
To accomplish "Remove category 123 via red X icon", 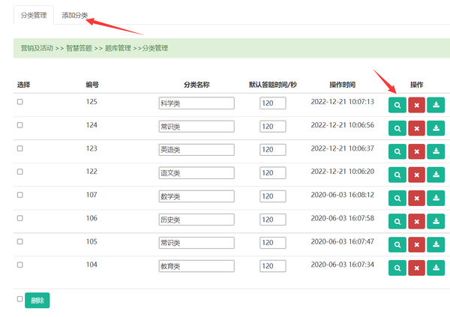I will [416, 151].
